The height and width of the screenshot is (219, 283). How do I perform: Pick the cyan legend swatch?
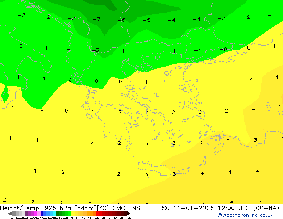54,213
